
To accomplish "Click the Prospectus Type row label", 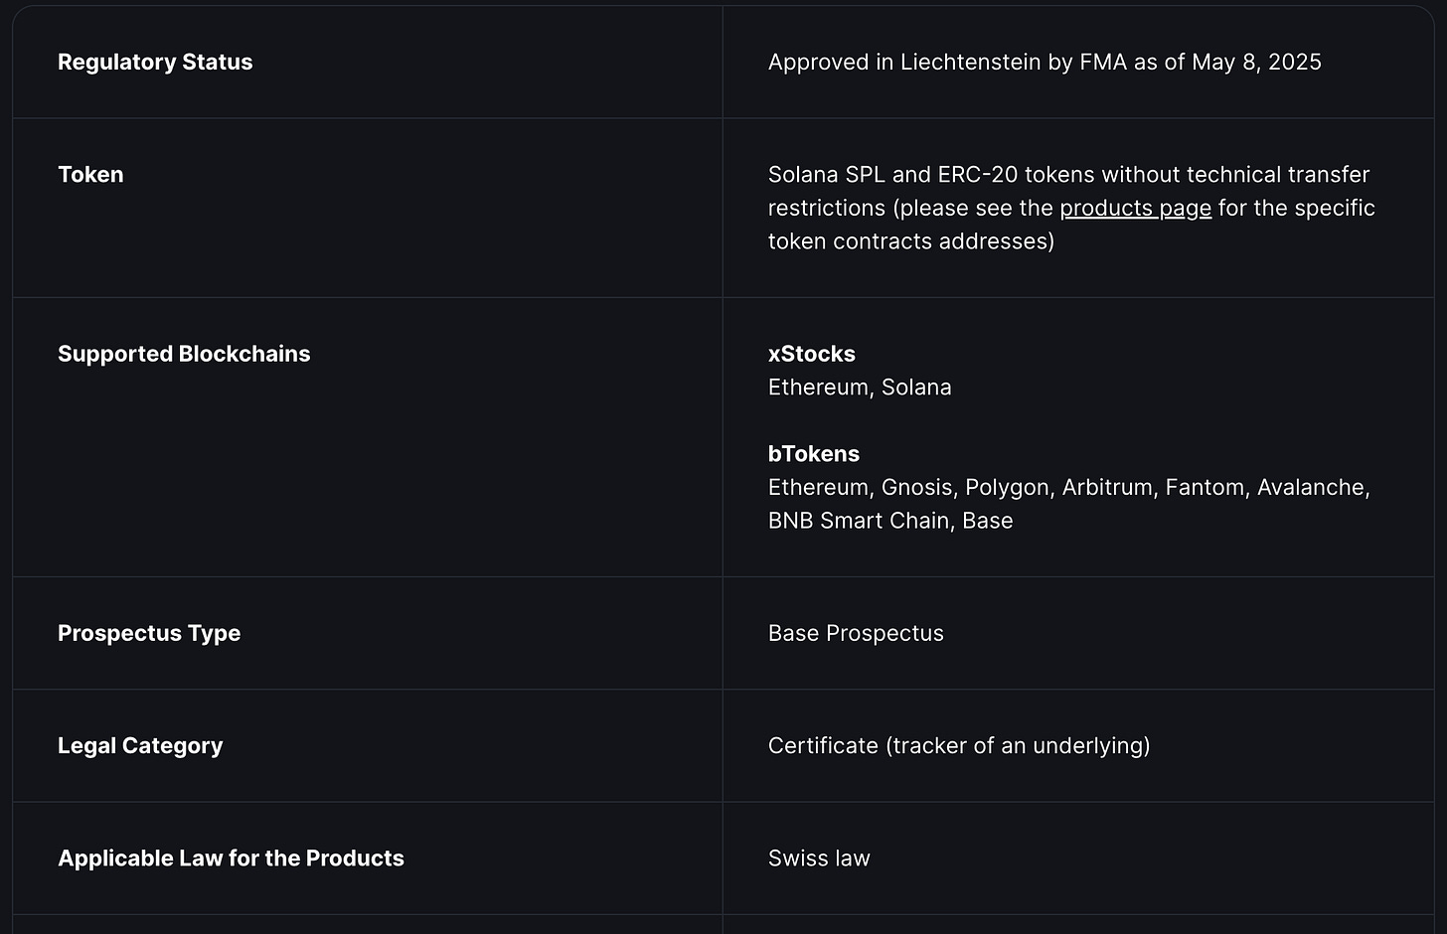I will 149,633.
